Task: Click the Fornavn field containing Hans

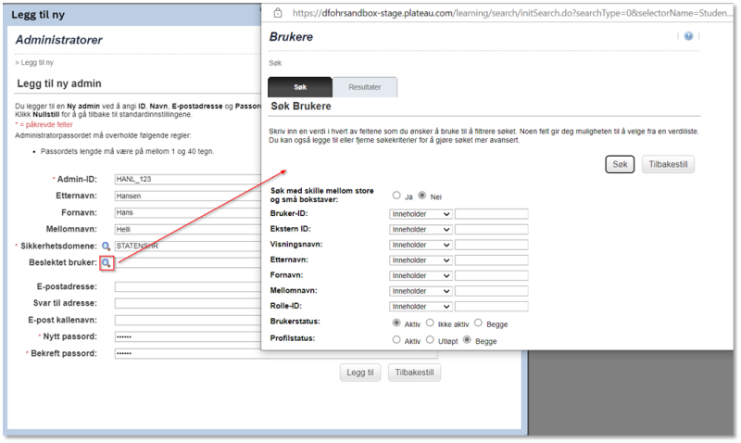Action: 188,213
